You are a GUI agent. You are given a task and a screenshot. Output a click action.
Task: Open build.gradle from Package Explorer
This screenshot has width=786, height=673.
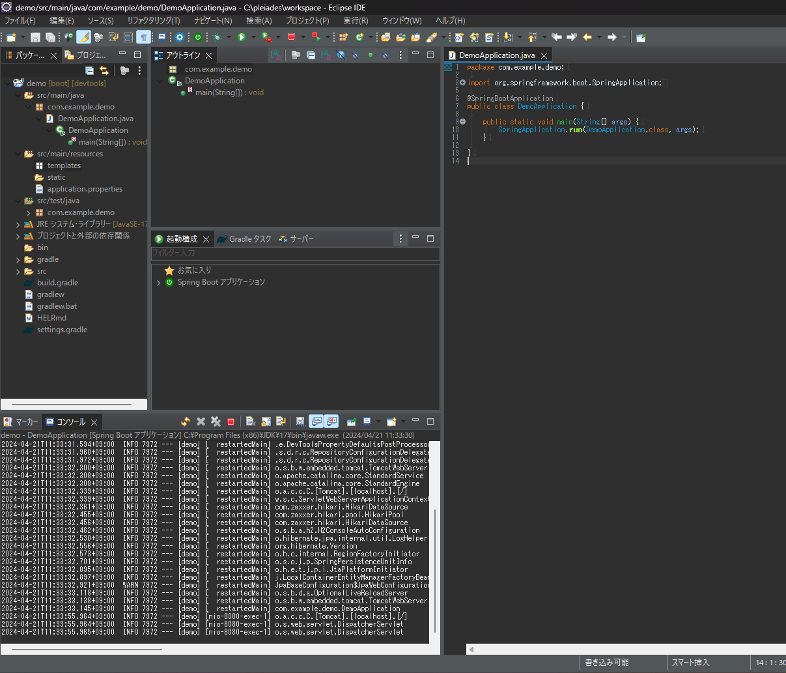coord(56,282)
